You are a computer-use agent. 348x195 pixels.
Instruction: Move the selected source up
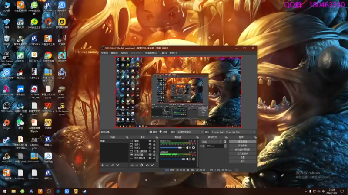pos(147,165)
